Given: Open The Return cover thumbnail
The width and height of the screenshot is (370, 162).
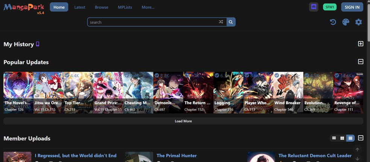Looking at the screenshot, I should (x=198, y=93).
